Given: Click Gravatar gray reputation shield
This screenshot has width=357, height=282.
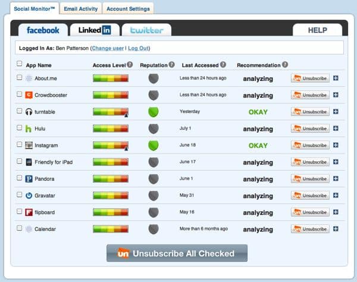Looking at the screenshot, I should point(154,196).
